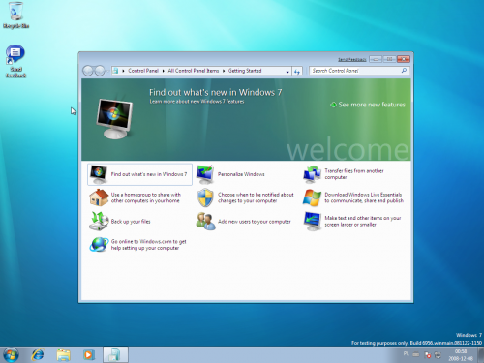Screen dimensions: 484x363
Task: Click the Find out what's new monitor icon
Action: [x=99, y=174]
